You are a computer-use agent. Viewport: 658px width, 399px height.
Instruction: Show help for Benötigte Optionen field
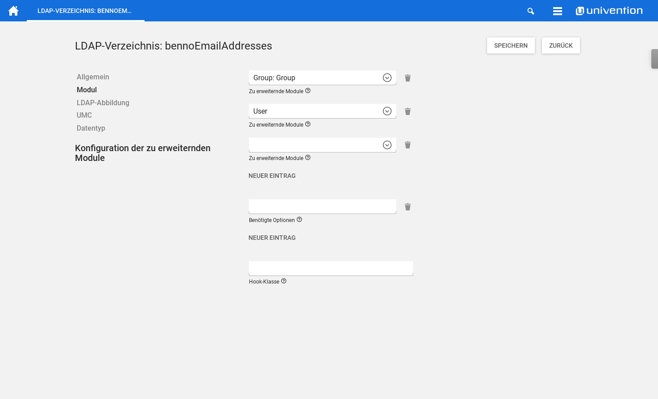tap(299, 220)
